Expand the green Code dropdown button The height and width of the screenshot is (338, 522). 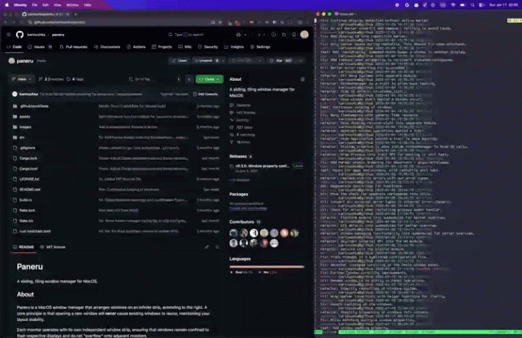click(x=209, y=80)
